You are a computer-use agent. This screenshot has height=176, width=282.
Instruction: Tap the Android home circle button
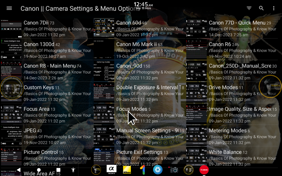[39, 170]
